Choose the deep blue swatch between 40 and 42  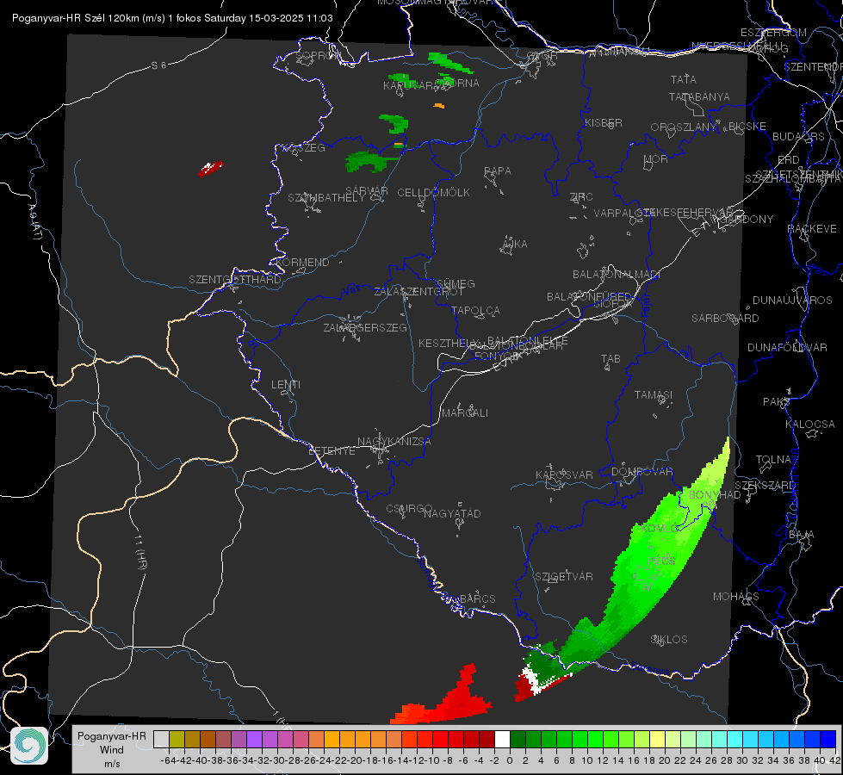click(828, 739)
